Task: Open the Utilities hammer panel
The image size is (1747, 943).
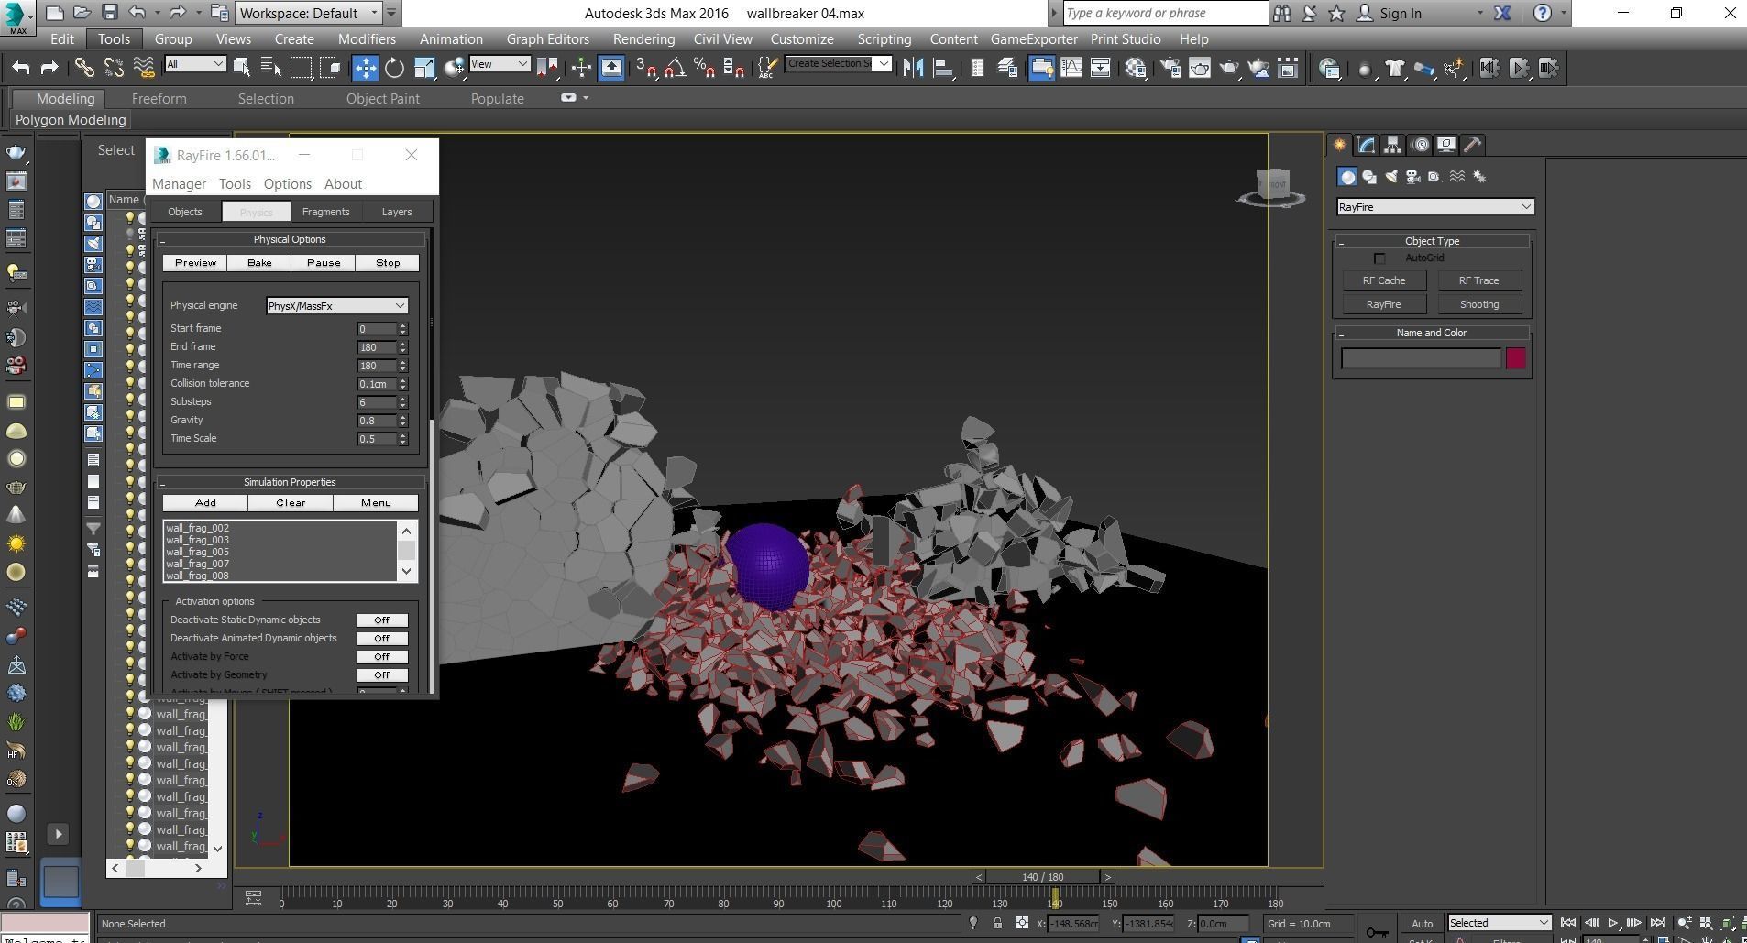Action: point(1472,145)
